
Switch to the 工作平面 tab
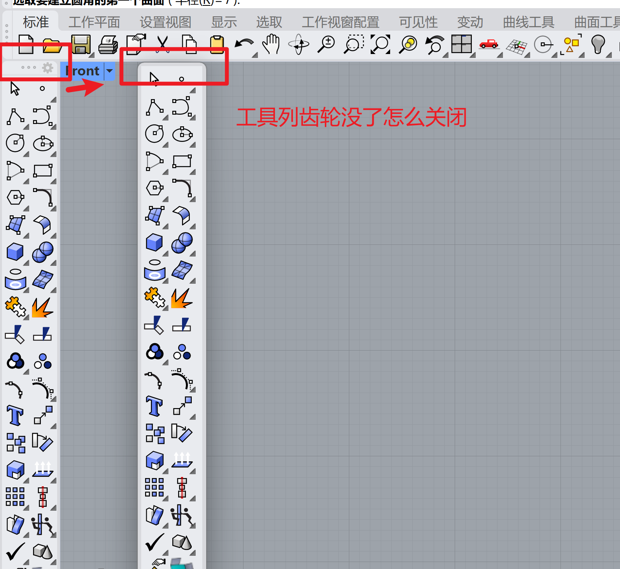(x=94, y=22)
